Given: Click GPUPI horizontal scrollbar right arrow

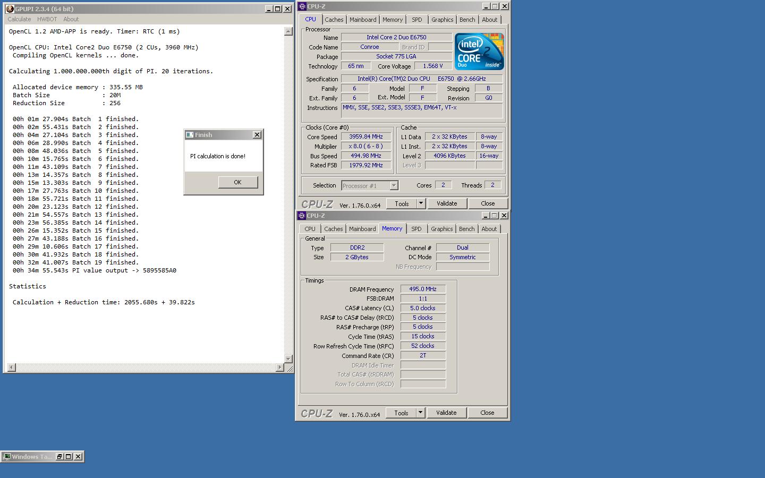Looking at the screenshot, I should point(280,368).
